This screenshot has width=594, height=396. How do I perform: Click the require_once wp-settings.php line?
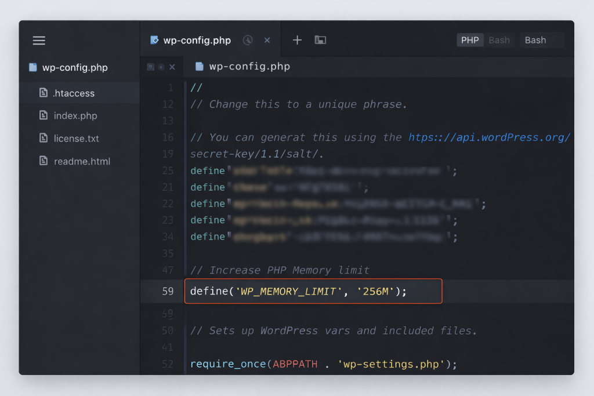[324, 364]
